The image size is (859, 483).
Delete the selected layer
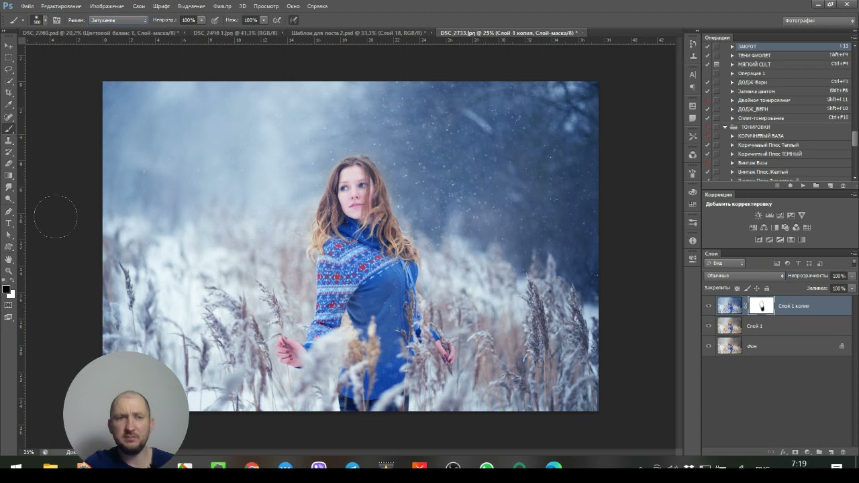point(843,452)
